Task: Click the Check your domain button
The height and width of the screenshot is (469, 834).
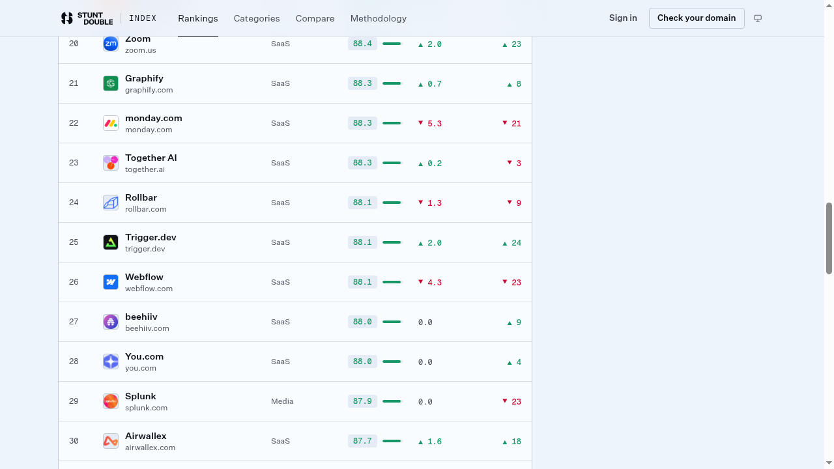Action: (x=697, y=18)
